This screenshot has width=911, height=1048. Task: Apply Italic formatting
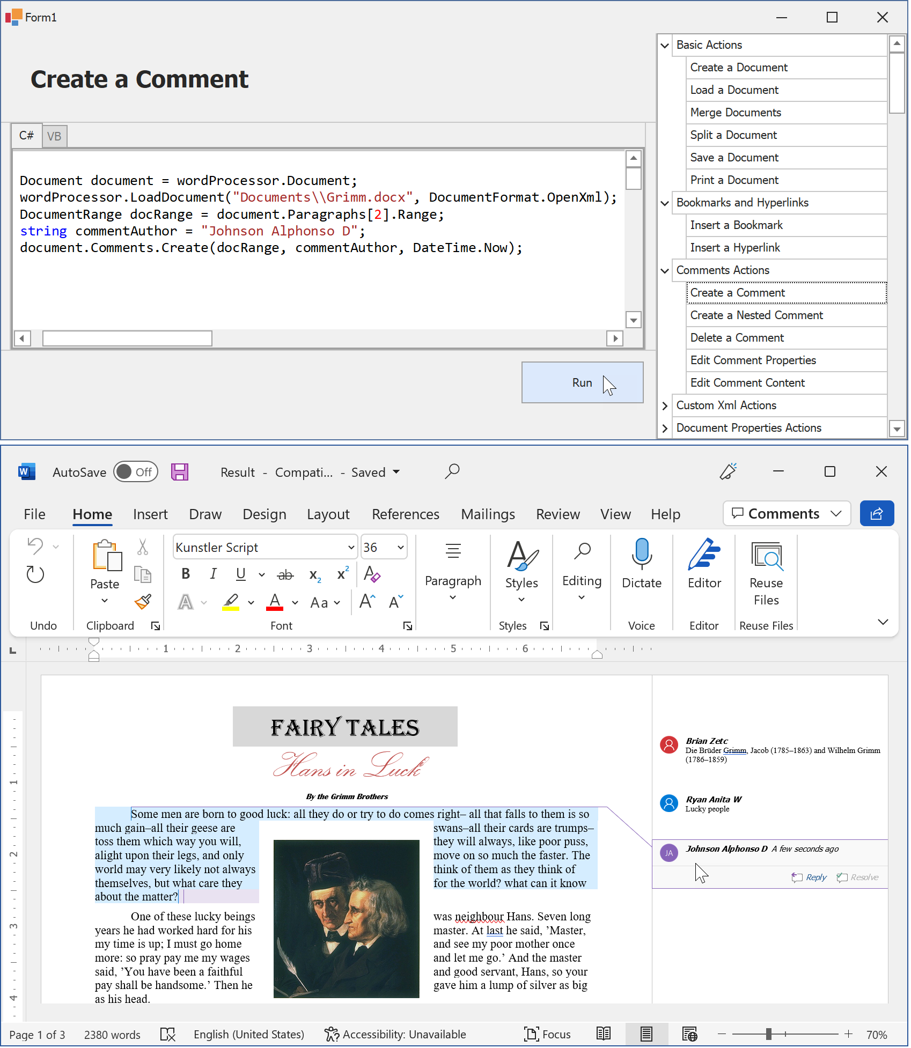pos(213,574)
